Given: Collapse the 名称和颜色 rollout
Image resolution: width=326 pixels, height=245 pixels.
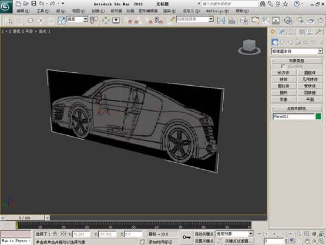Looking at the screenshot, I should 297,108.
